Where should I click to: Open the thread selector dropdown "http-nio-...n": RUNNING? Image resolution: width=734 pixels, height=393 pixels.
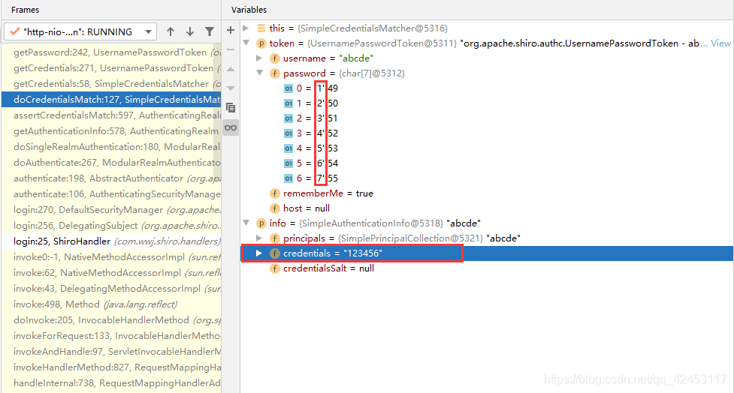tap(80, 31)
